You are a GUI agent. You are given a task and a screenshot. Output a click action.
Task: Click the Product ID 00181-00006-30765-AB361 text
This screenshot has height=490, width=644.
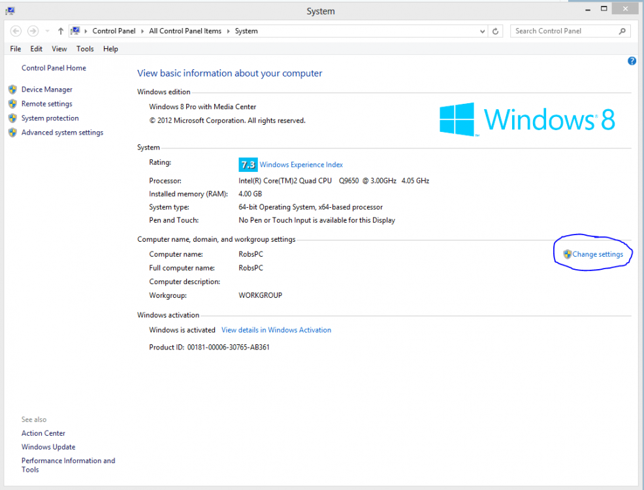[x=209, y=348]
